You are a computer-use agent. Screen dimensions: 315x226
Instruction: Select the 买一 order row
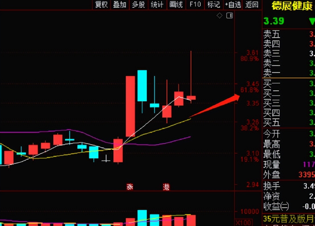pyautogui.click(x=289, y=83)
